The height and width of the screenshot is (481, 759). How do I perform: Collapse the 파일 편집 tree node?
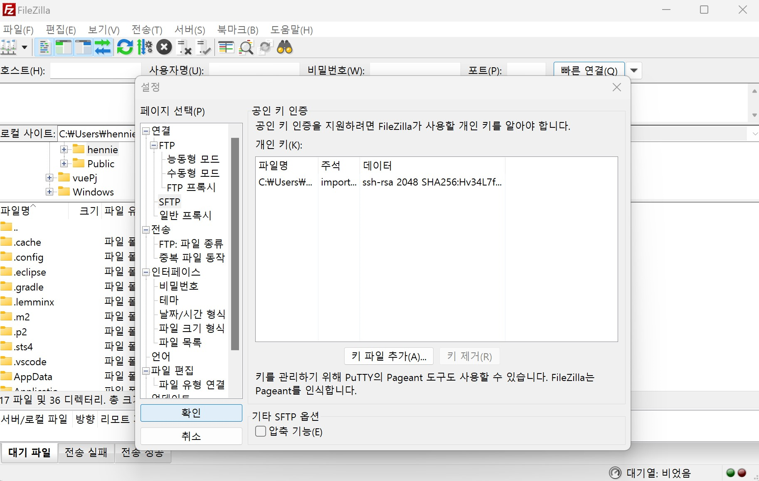(146, 371)
